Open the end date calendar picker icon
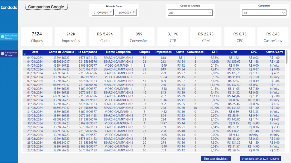The width and height of the screenshot is (291, 163). 134,12
